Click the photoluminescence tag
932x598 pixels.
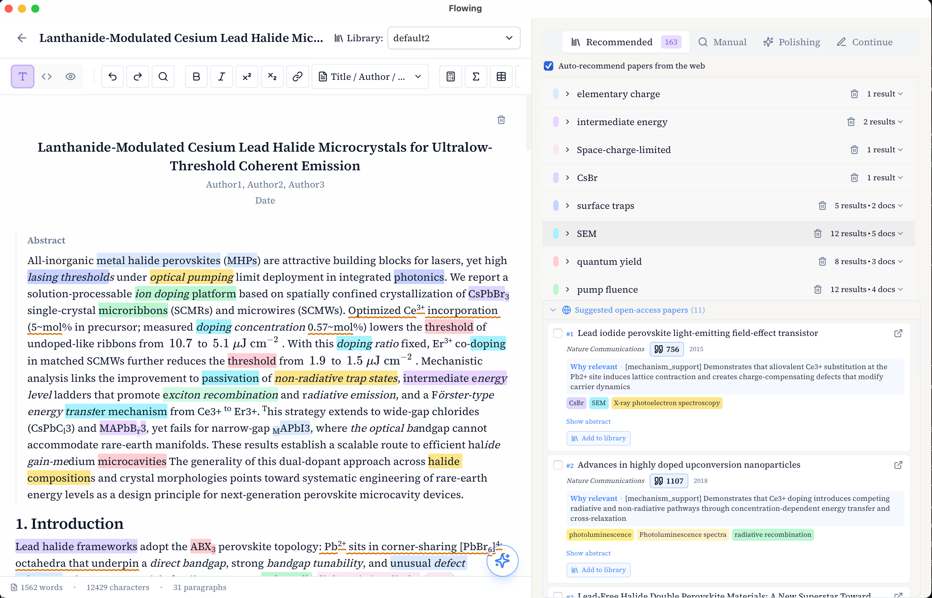click(600, 535)
